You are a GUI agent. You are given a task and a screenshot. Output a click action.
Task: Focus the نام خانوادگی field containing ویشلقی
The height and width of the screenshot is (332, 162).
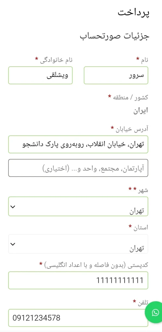41,75
